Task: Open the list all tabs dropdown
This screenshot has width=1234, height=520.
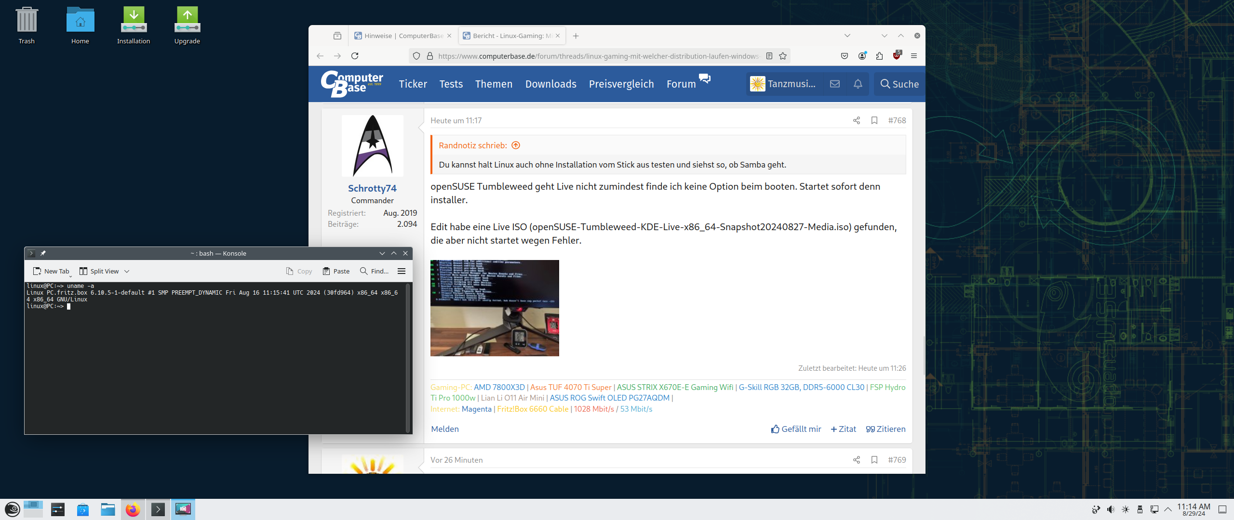Action: click(x=847, y=36)
